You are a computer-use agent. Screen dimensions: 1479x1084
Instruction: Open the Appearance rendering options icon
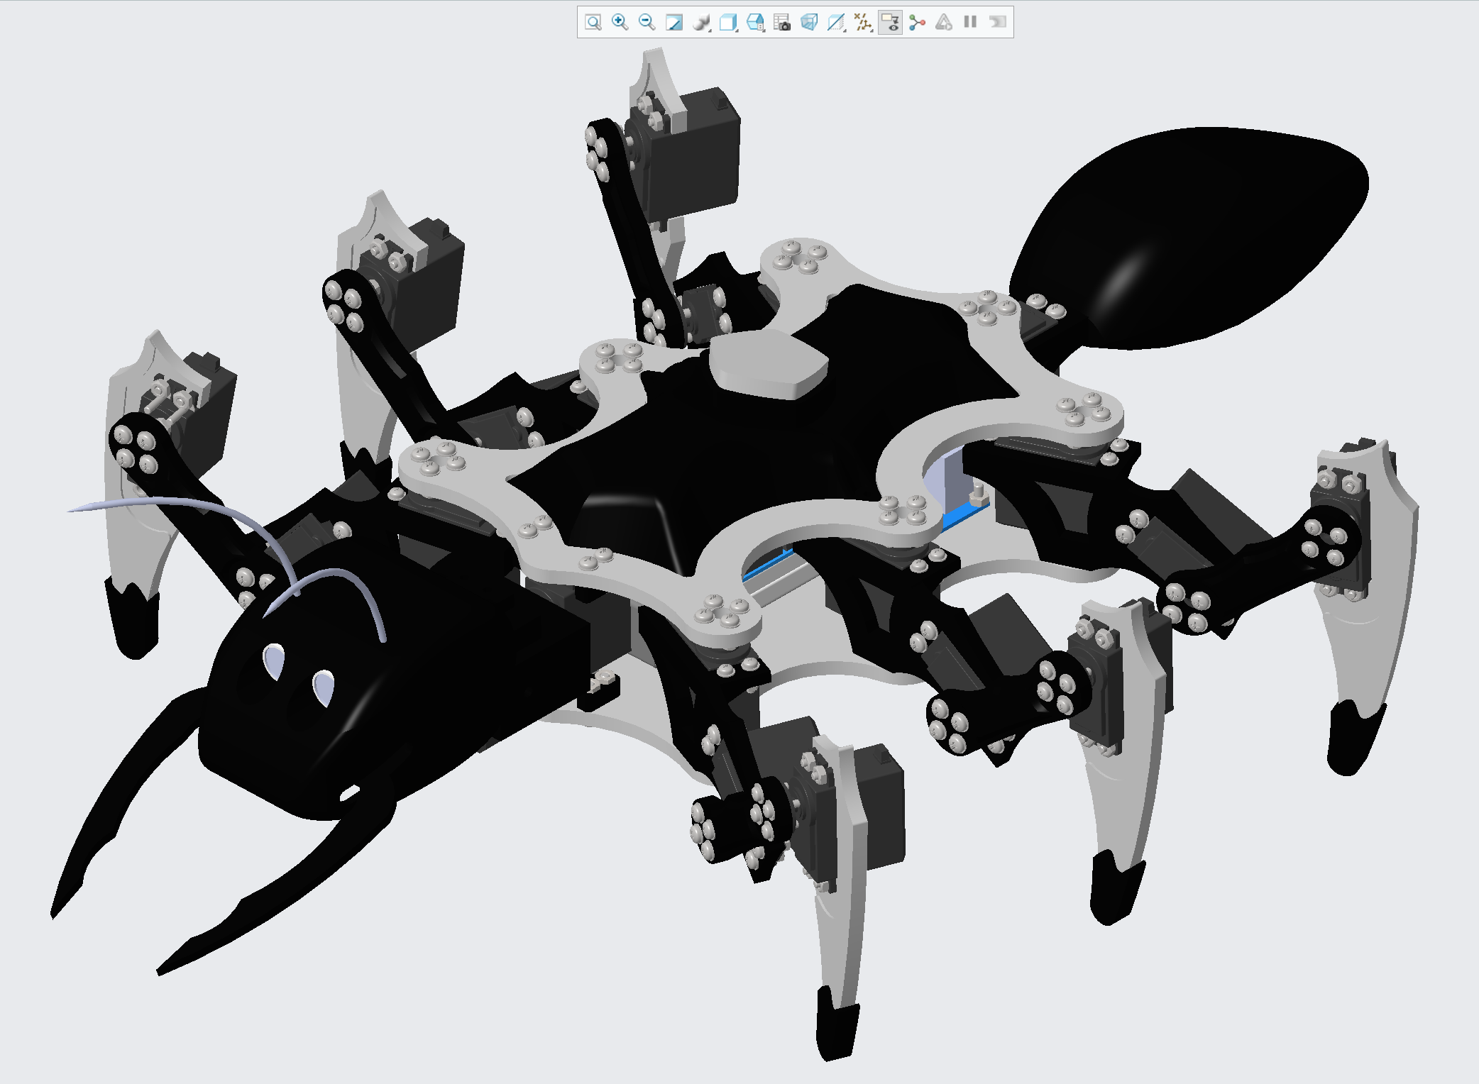(x=701, y=22)
